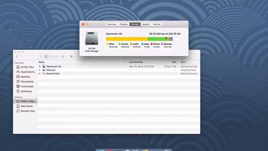The width and height of the screenshot is (268, 151).
Task: Open Downloads in Finder sidebar
Action: coord(25,86)
